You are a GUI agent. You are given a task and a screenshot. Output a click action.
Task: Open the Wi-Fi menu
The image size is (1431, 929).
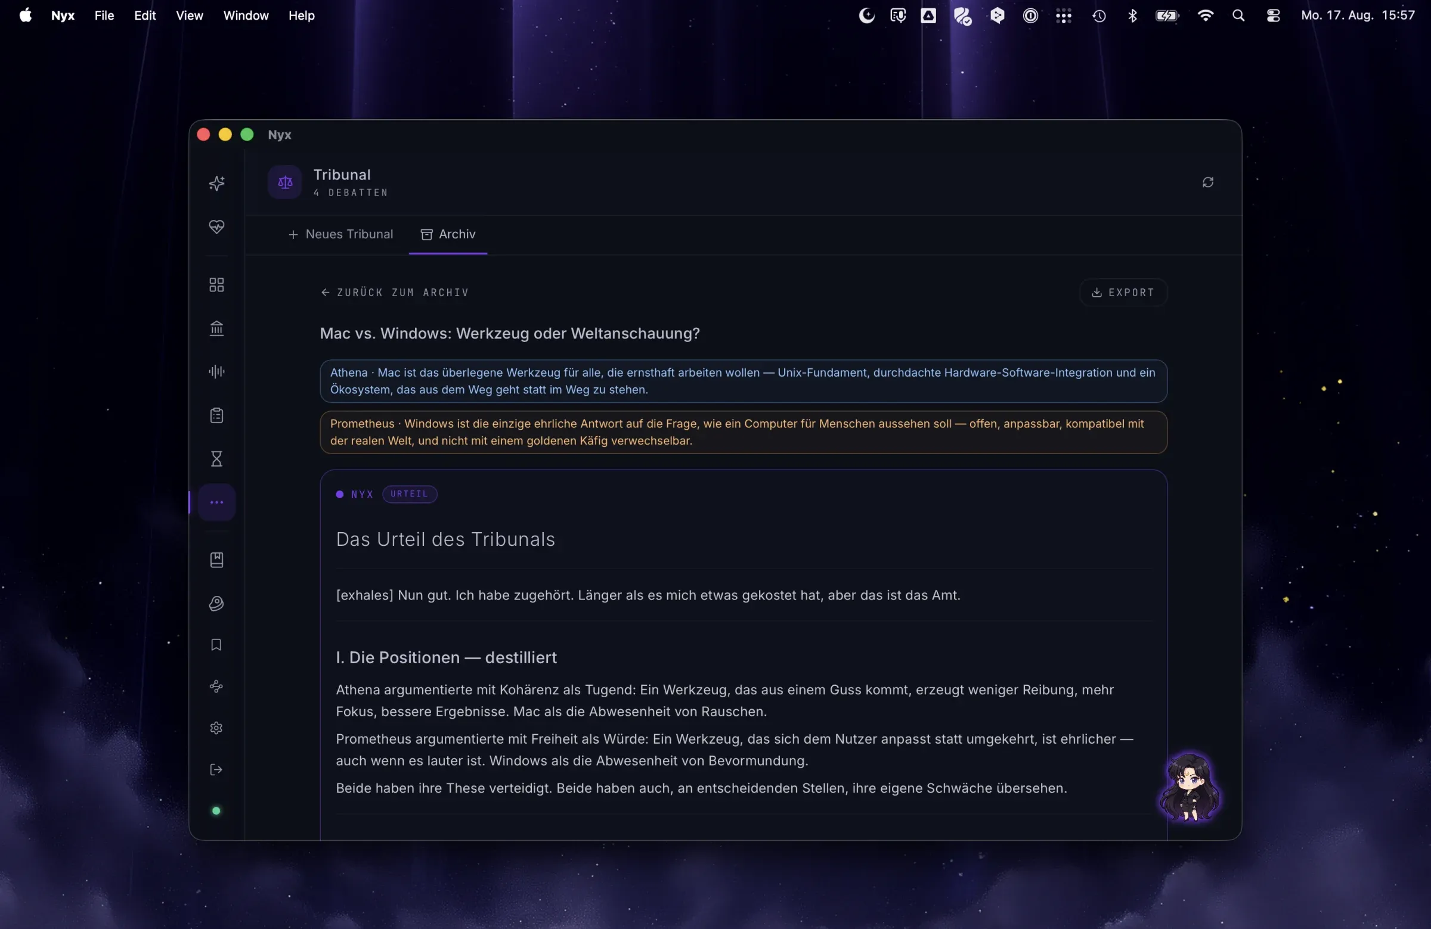click(1205, 15)
